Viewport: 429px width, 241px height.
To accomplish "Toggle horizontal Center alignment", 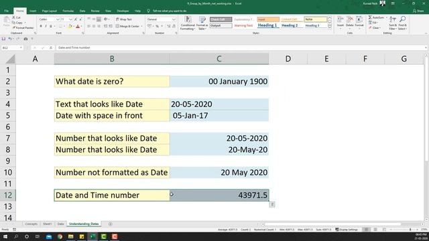I will (94, 26).
